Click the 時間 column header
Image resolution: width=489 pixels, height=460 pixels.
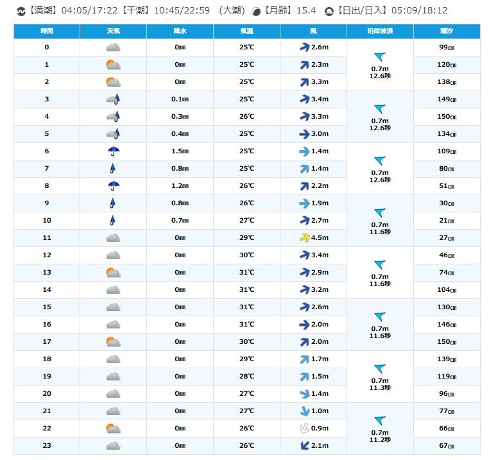(x=47, y=31)
